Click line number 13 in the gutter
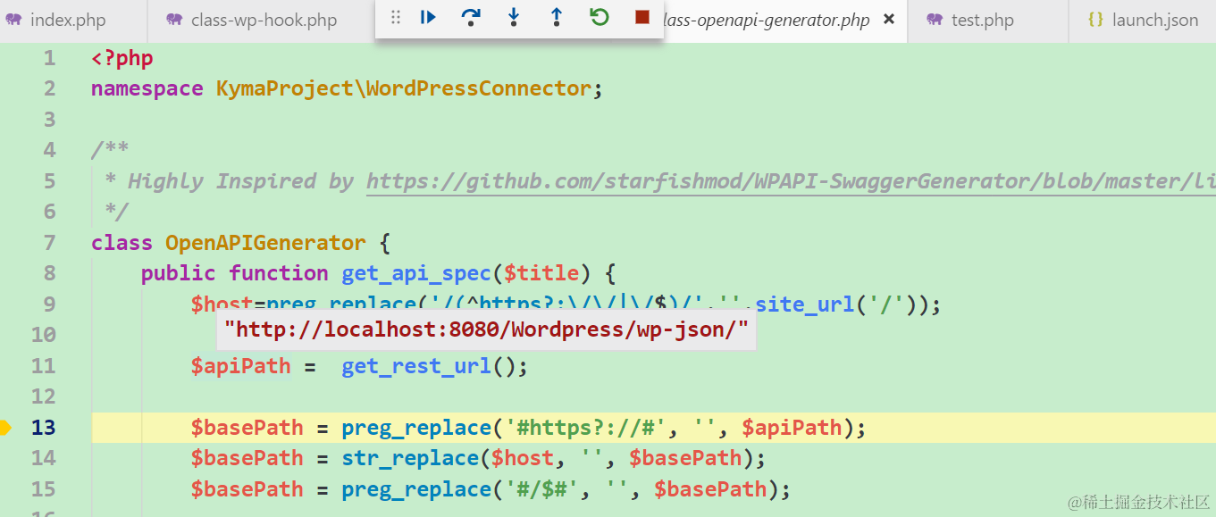Viewport: 1216px width, 517px height. [43, 428]
